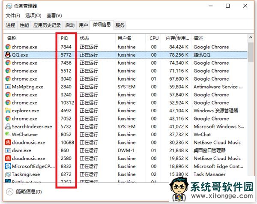This screenshot has height=204, width=257.
Task: Click the Chrome icon for PID 7456
Action: pos(8,63)
